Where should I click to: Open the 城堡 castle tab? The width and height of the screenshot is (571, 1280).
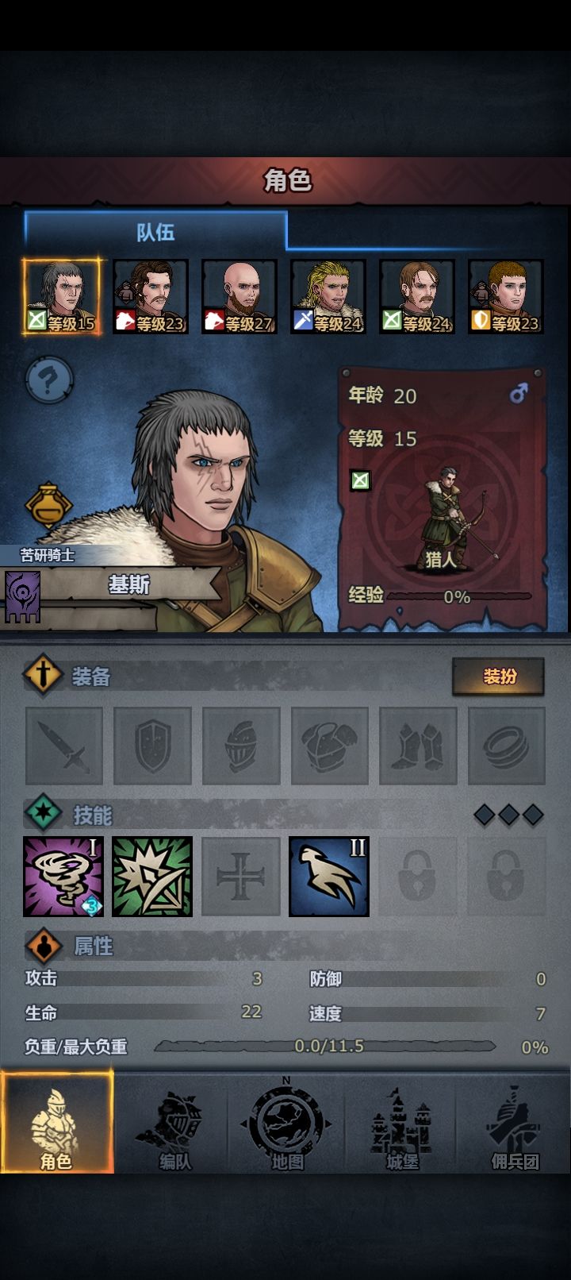point(401,1123)
